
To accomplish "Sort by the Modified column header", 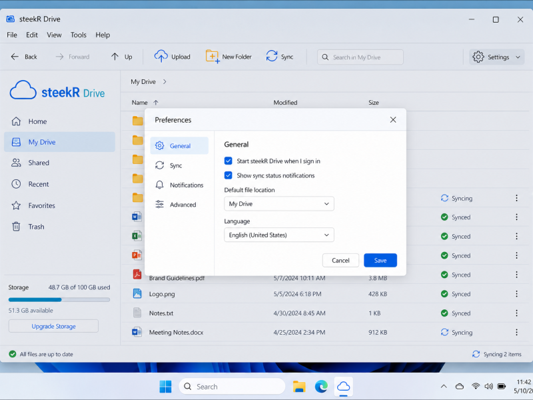I will [x=286, y=103].
